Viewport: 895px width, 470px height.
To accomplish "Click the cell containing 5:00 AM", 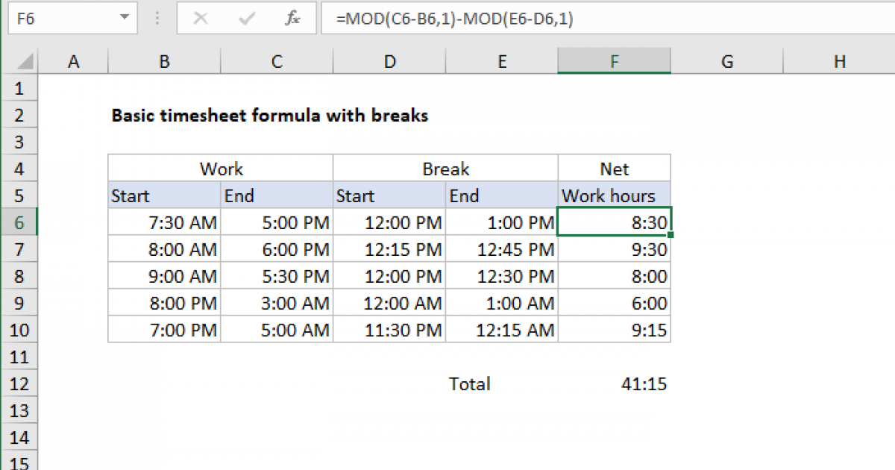I will click(x=277, y=330).
